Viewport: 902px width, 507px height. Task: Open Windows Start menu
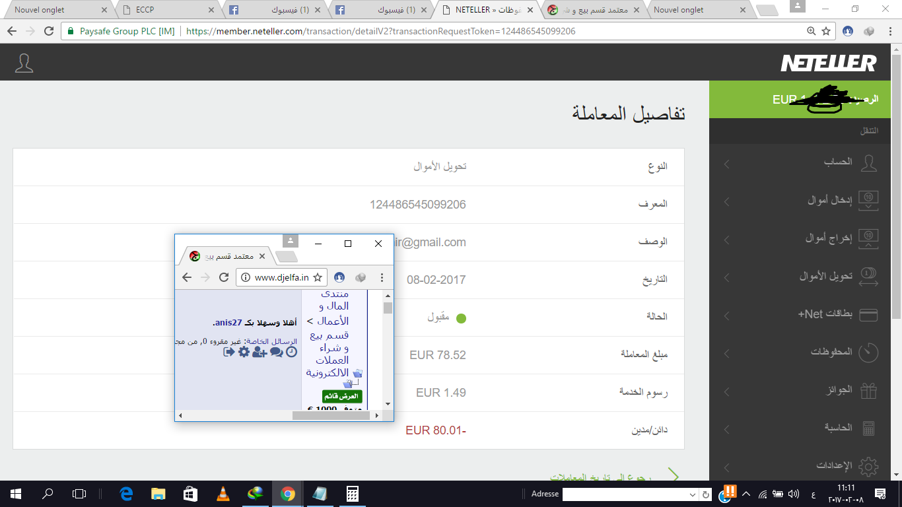click(x=16, y=493)
